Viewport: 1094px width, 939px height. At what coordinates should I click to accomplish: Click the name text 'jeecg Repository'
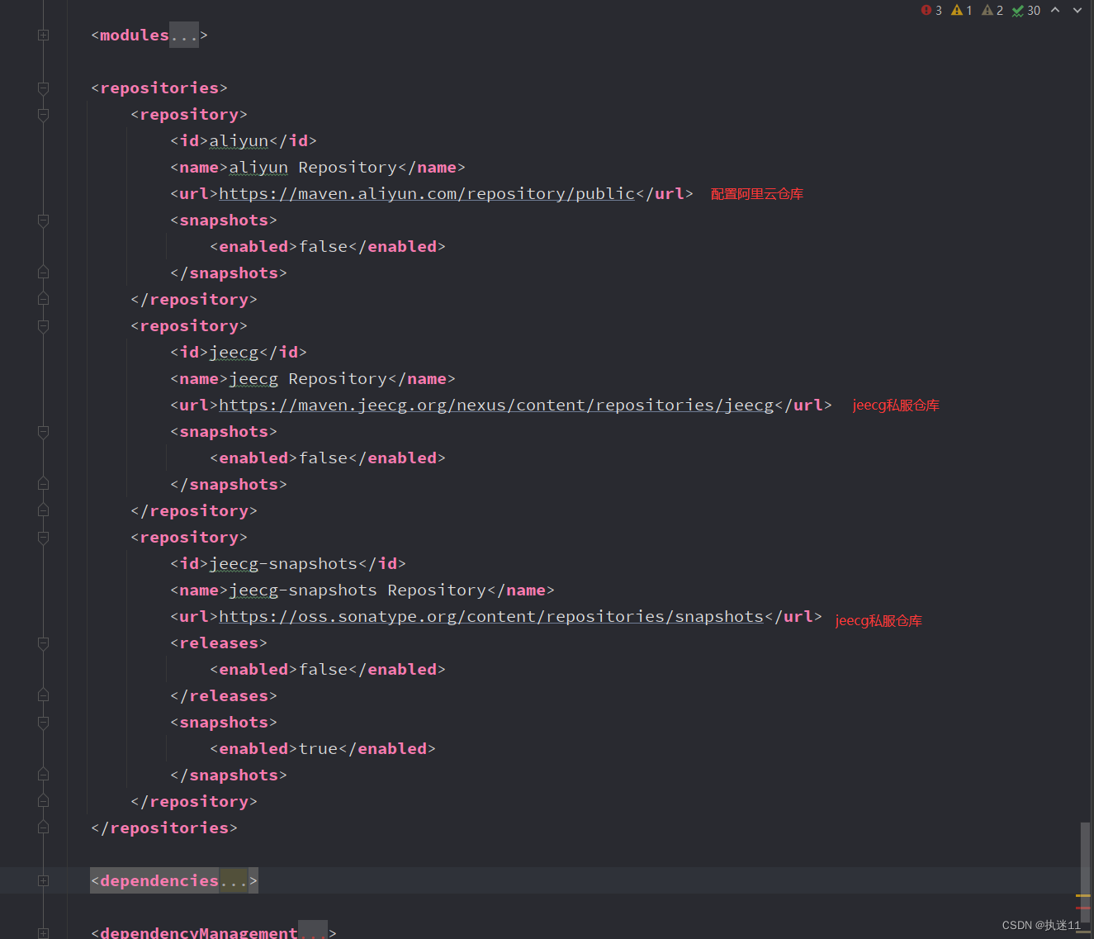[x=308, y=379]
